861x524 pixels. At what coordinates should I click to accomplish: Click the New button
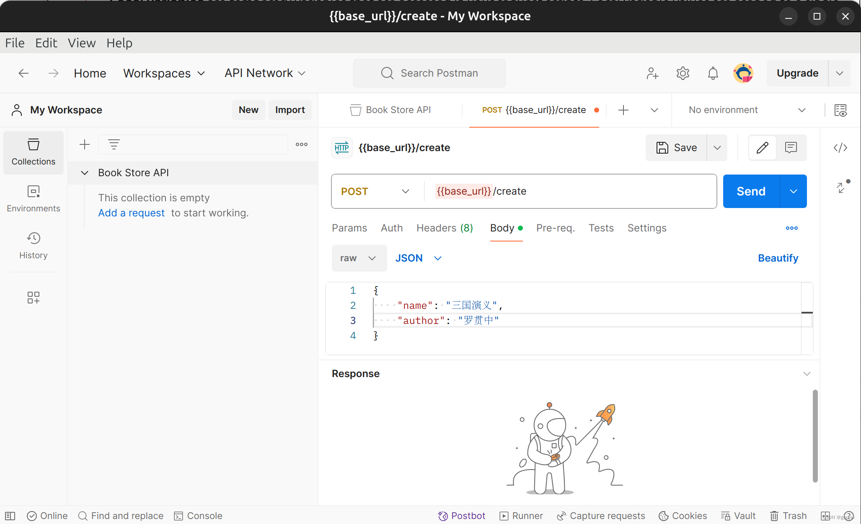coord(248,110)
